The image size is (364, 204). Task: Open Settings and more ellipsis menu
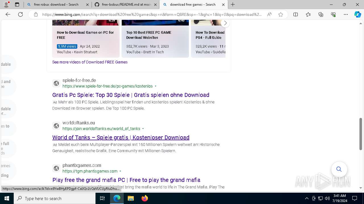point(346,14)
